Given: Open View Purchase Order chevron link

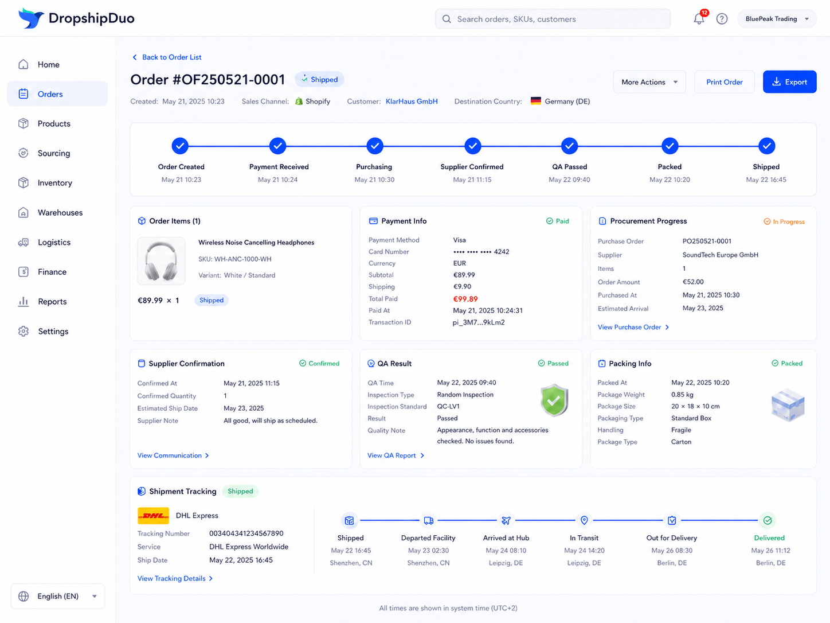Looking at the screenshot, I should coord(633,327).
